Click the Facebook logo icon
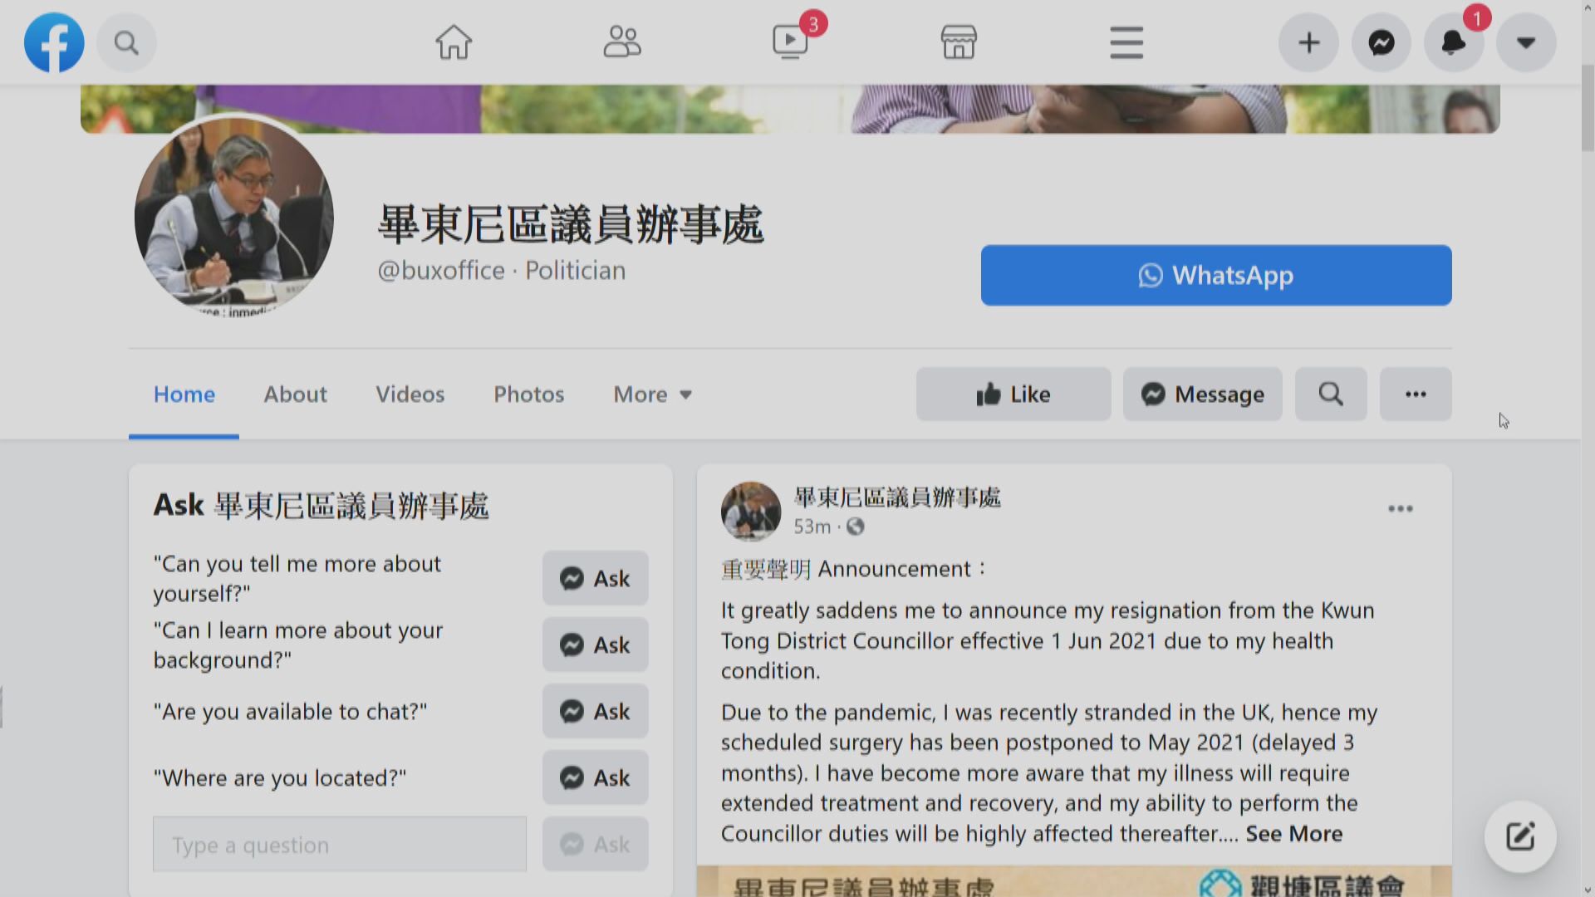The width and height of the screenshot is (1595, 897). click(54, 42)
